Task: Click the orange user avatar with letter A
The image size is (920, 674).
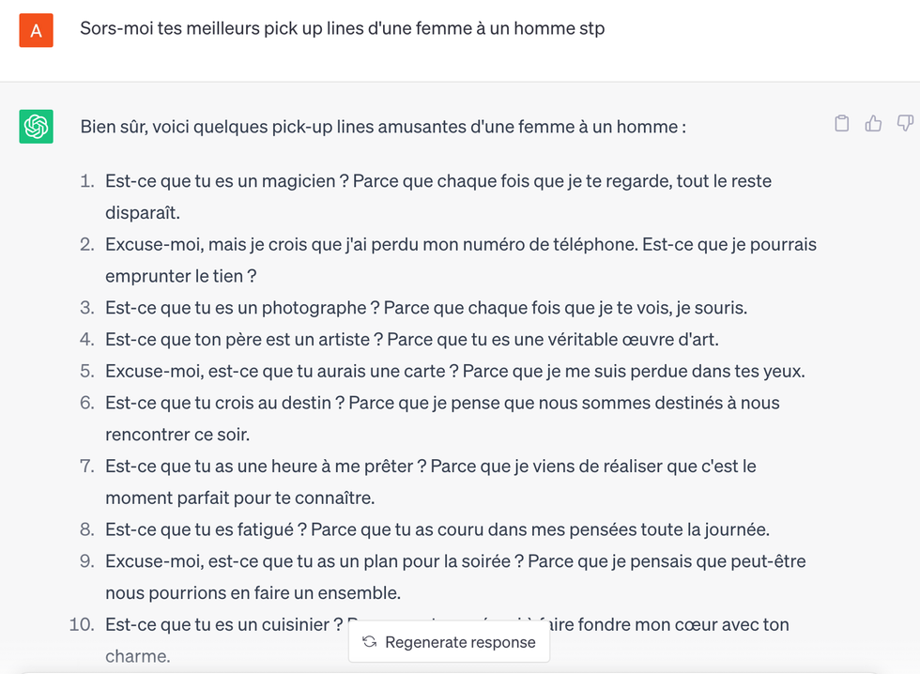Action: pyautogui.click(x=36, y=28)
